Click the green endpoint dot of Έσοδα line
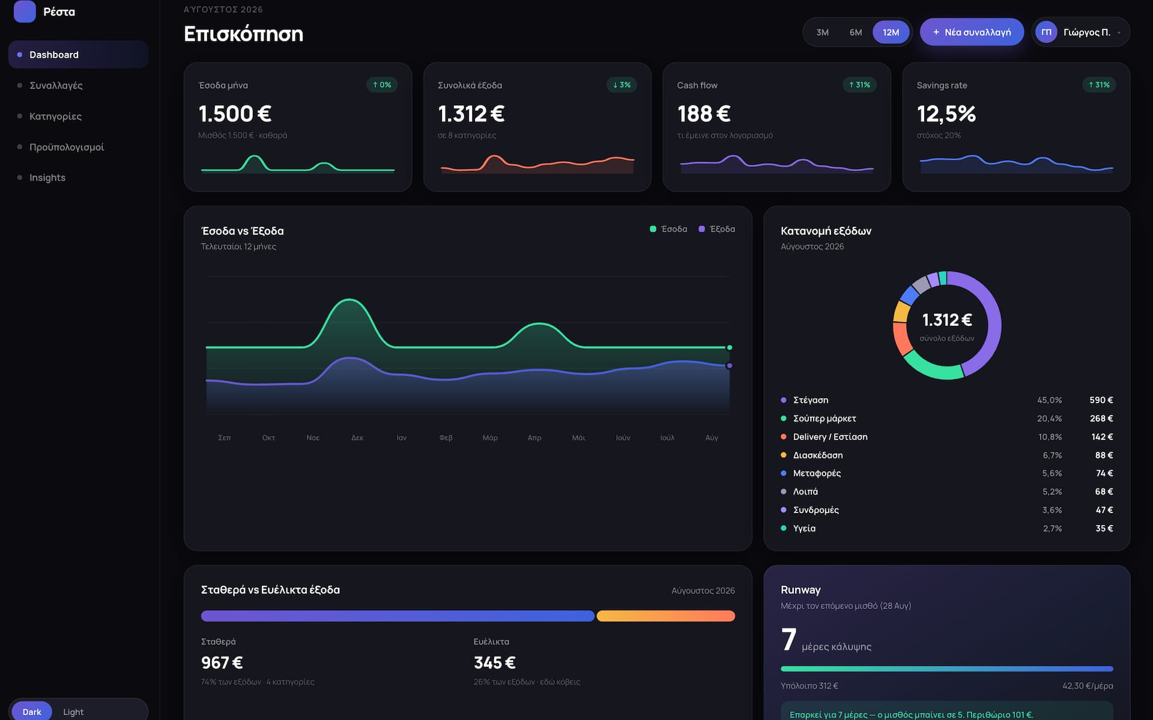This screenshot has height=720, width=1153. tap(730, 347)
